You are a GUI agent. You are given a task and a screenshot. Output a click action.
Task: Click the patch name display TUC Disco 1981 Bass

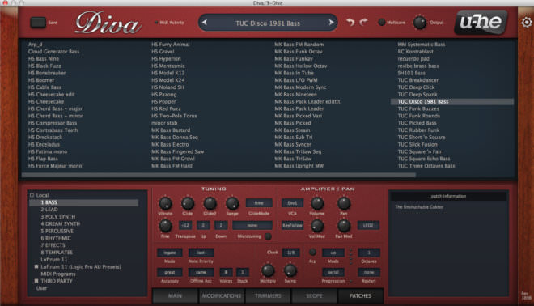268,23
